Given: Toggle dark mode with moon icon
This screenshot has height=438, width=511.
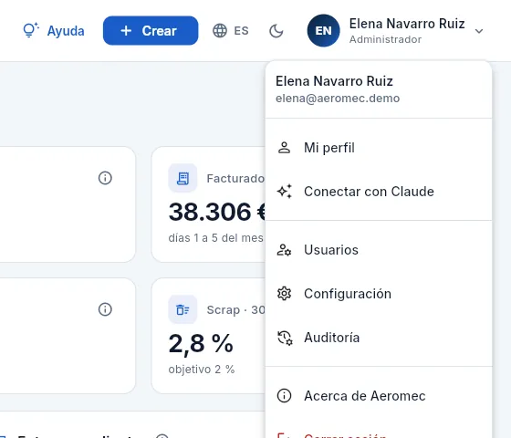Looking at the screenshot, I should (276, 31).
